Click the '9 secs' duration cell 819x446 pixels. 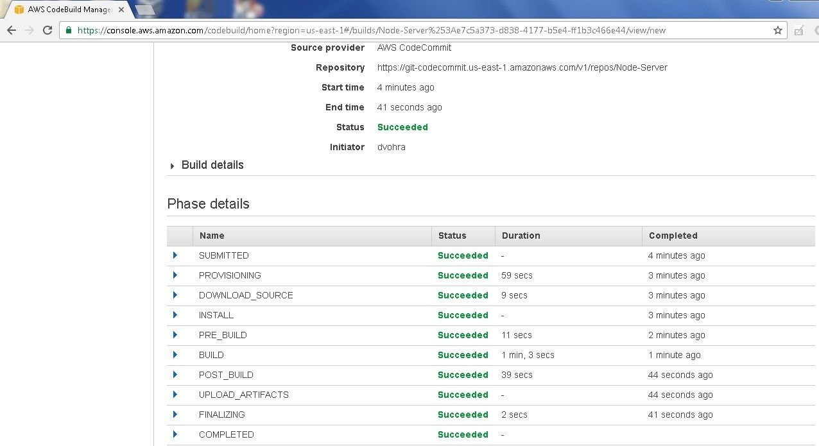click(514, 295)
